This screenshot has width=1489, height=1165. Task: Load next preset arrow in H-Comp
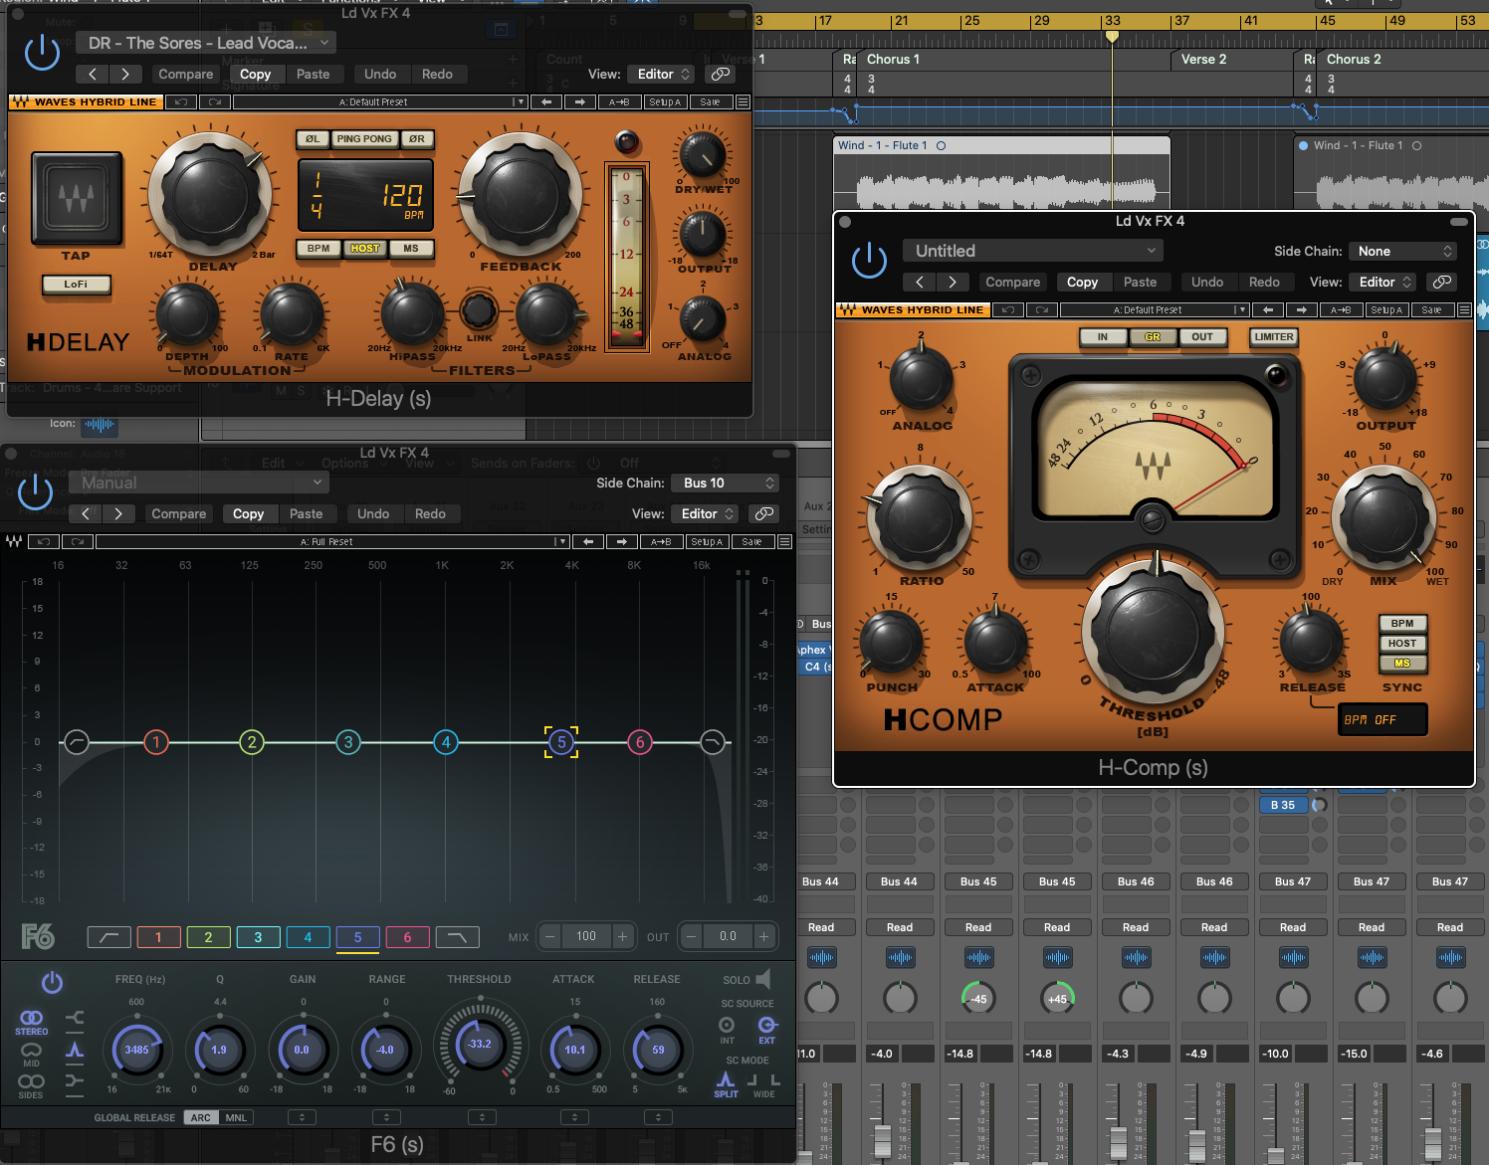[1302, 310]
